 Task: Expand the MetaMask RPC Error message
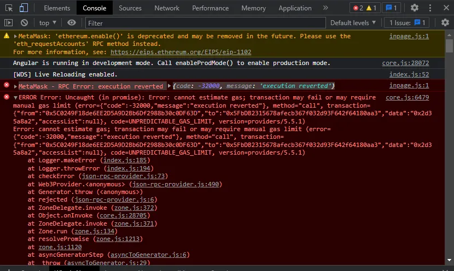[x=15, y=86]
